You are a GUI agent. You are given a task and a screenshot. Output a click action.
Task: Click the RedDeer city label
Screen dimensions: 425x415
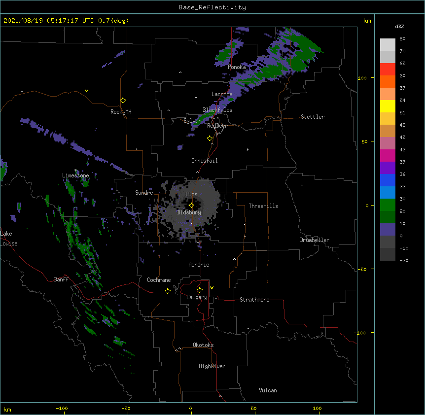(217, 126)
